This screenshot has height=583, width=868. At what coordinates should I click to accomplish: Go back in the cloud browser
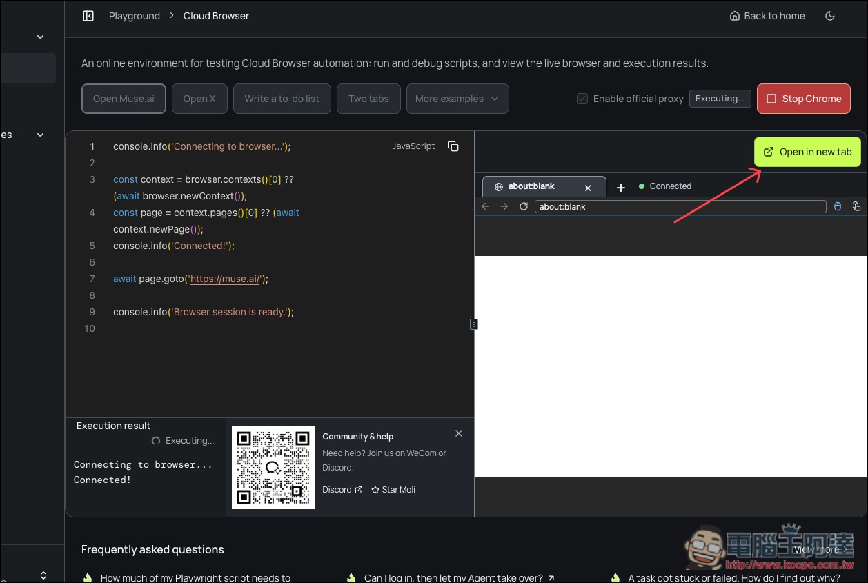pos(485,206)
